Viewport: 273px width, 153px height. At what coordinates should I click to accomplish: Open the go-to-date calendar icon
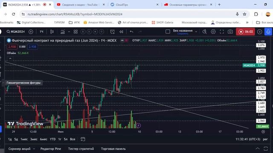83,139
